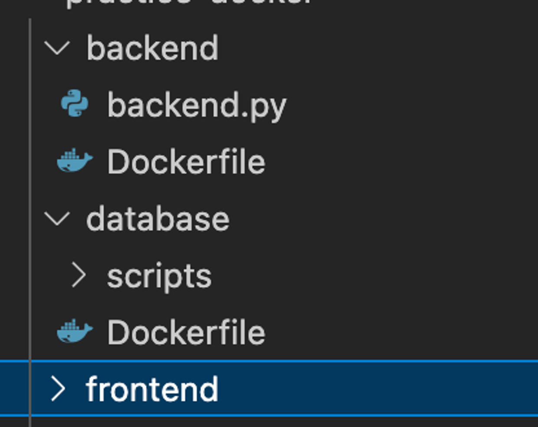Screen dimensions: 538x427
Task: Select the scripts folder name
Action: 159,276
